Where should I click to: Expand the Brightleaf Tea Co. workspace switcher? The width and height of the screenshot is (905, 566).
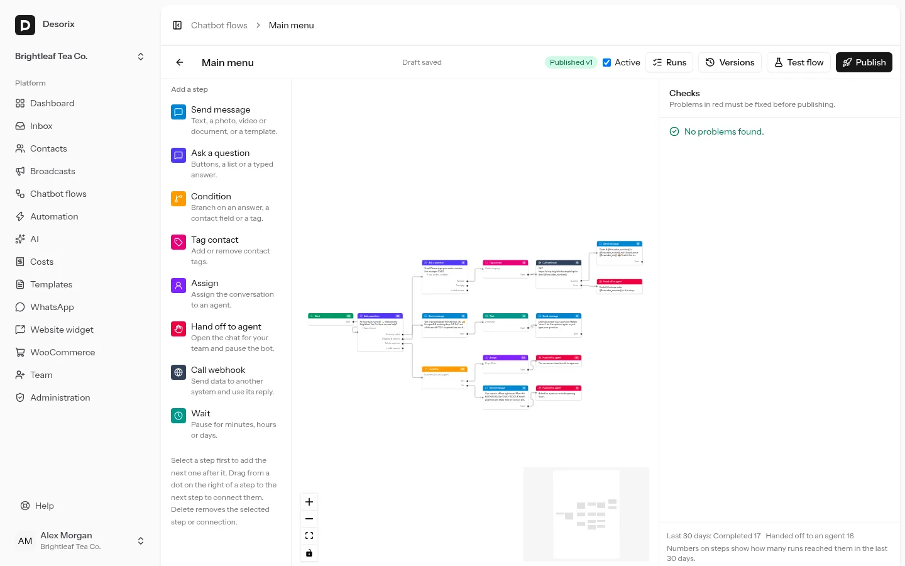pyautogui.click(x=80, y=57)
